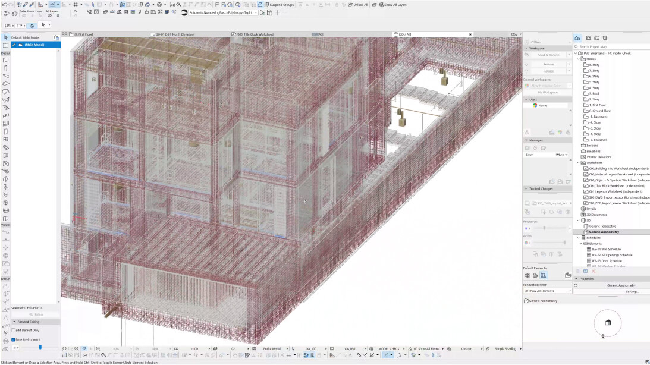Viewport: 650px width, 365px height.
Task: Click the first Default Elements icon
Action: coord(527,275)
